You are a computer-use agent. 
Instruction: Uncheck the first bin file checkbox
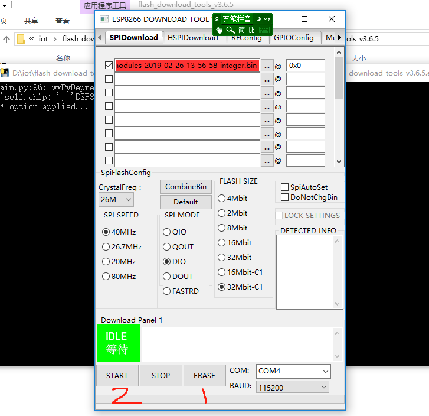109,65
